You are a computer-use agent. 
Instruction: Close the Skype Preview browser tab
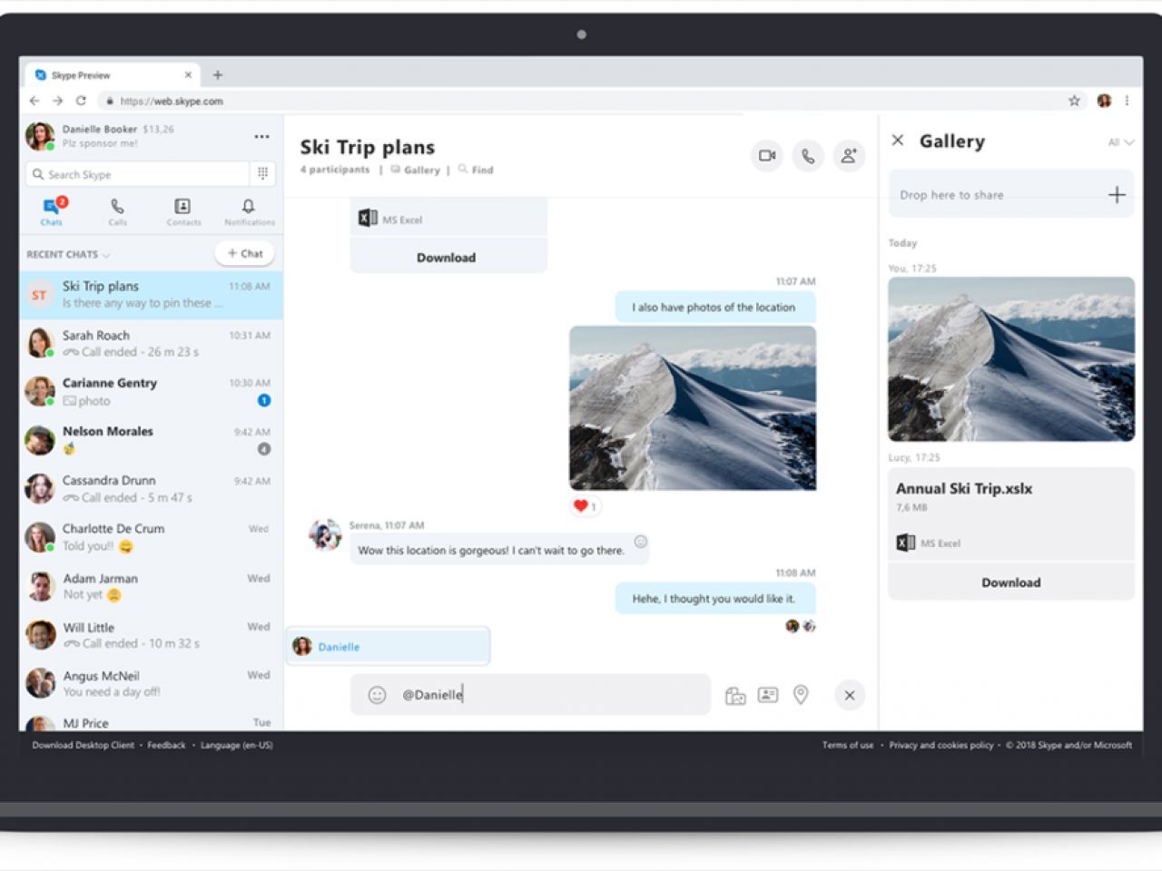tap(188, 75)
